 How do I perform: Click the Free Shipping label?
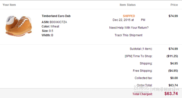tap(143, 71)
